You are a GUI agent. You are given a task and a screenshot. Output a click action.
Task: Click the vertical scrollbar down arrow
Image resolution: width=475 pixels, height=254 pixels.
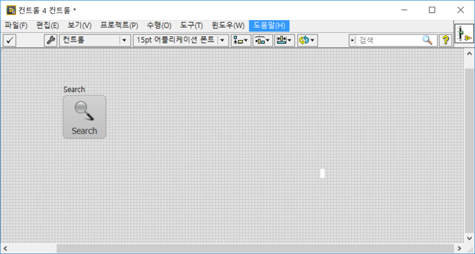coord(469,238)
